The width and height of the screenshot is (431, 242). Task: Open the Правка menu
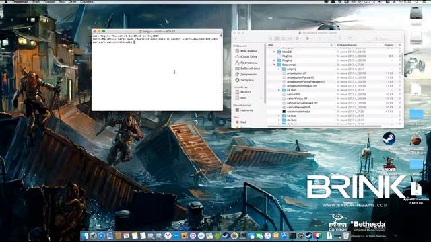coord(49,1)
